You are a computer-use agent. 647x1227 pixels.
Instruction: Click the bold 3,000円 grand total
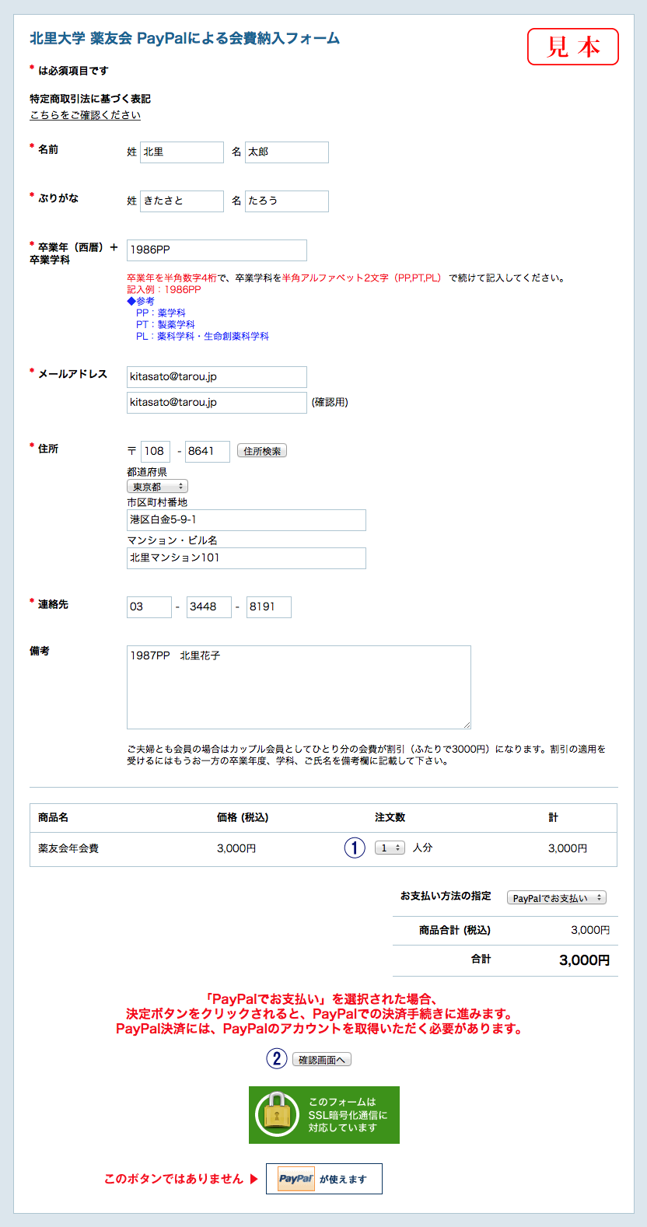[x=585, y=960]
